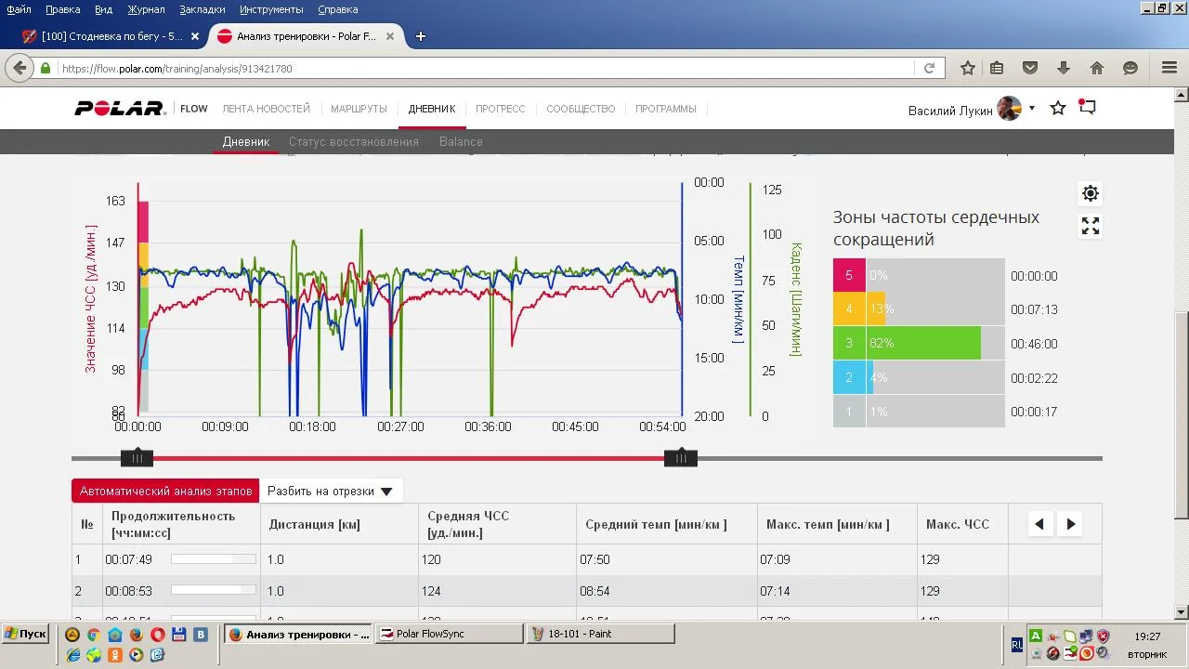Open the Balance sub-navigation link
1189x669 pixels.
click(461, 142)
